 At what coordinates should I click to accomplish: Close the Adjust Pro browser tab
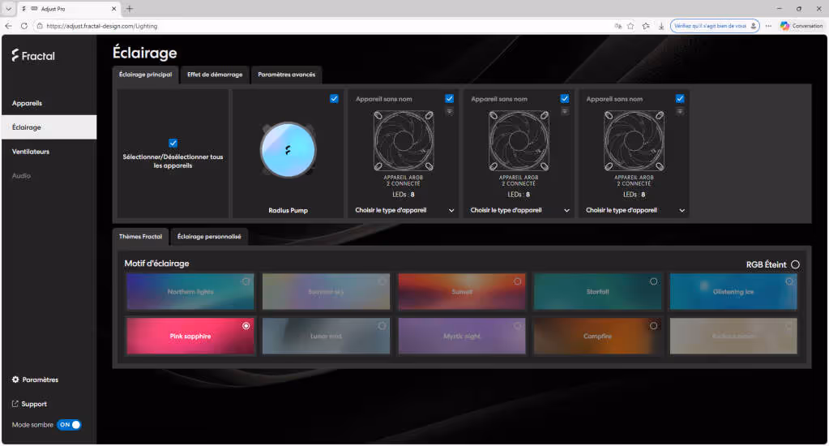(113, 8)
